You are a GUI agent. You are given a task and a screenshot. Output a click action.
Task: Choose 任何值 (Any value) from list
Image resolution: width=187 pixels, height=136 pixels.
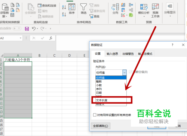point(111,78)
